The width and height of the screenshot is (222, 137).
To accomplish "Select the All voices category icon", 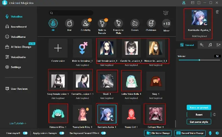I will coord(53,23).
